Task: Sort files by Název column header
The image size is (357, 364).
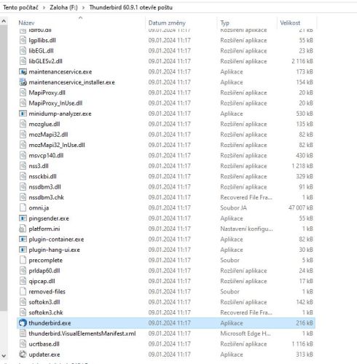Action: coord(26,23)
